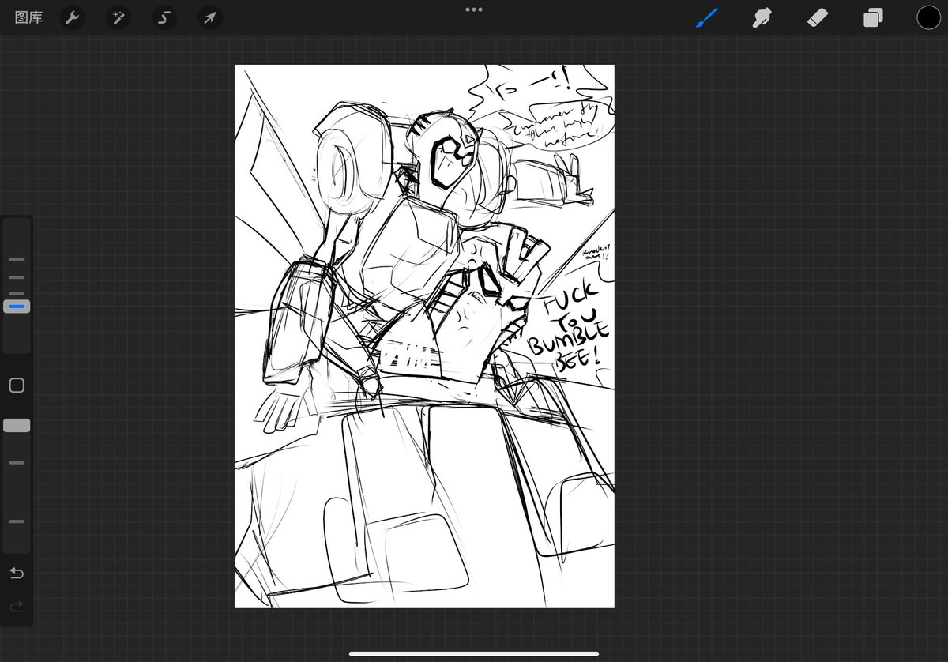Tap the home indicator bar at bottom
The height and width of the screenshot is (662, 948).
click(x=474, y=653)
